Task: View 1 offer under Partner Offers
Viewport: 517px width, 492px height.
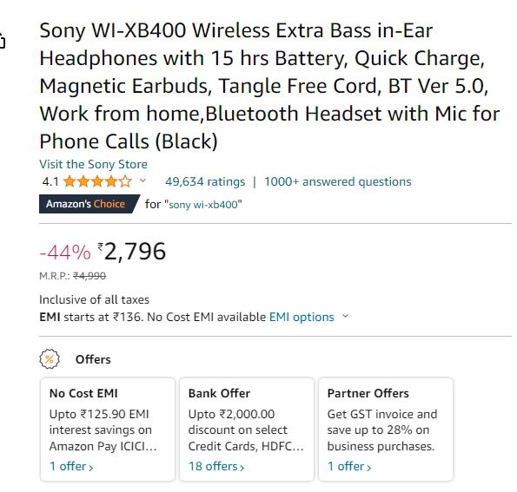Action: point(349,466)
